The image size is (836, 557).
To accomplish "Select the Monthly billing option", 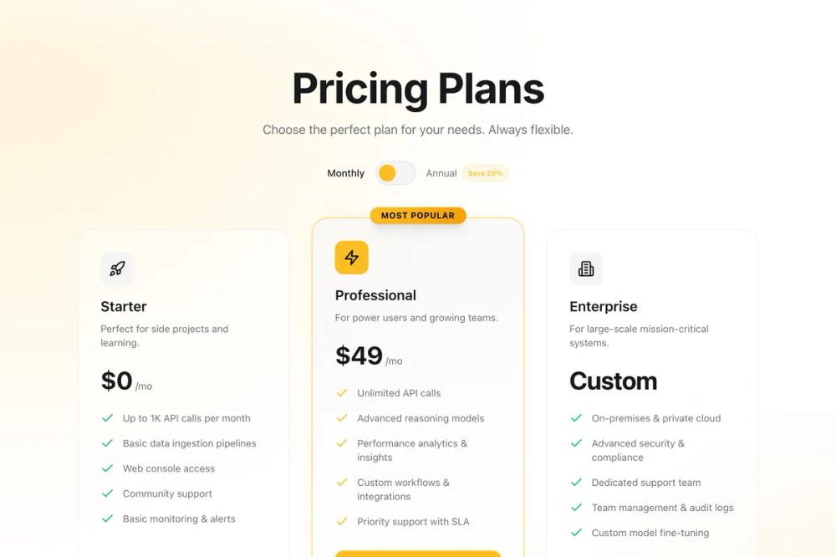I will pos(345,172).
